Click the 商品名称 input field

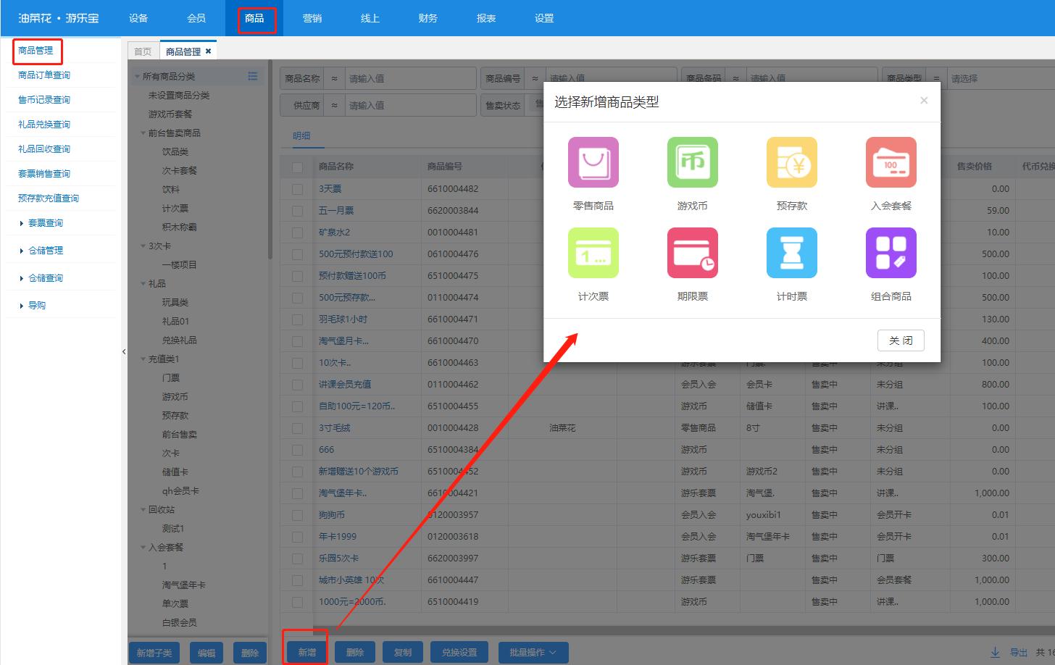pos(410,78)
